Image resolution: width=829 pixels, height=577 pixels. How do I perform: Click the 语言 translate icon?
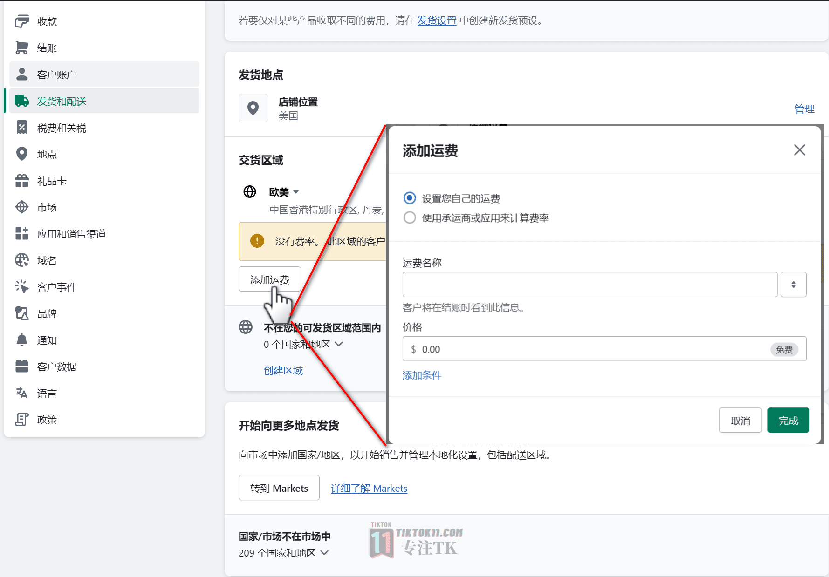22,393
